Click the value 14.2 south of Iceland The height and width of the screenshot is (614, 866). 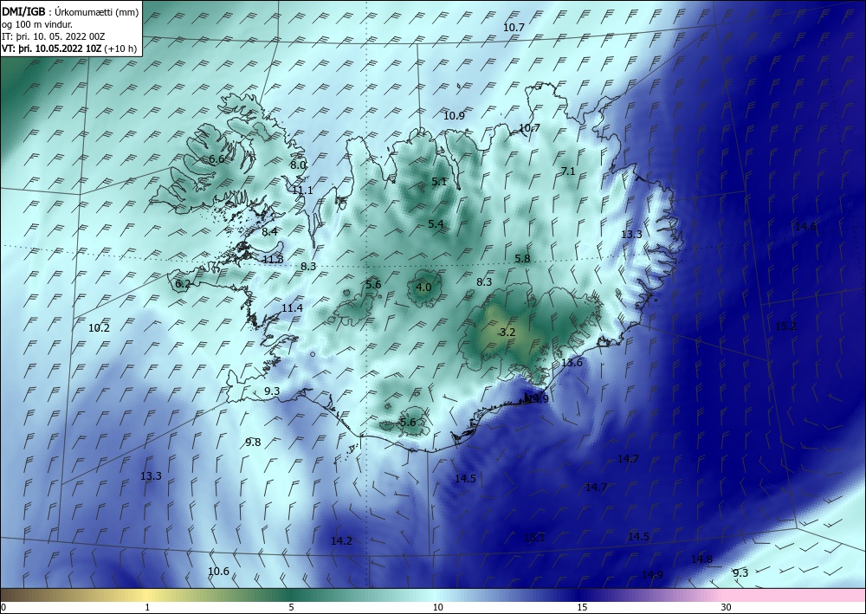[x=341, y=541]
